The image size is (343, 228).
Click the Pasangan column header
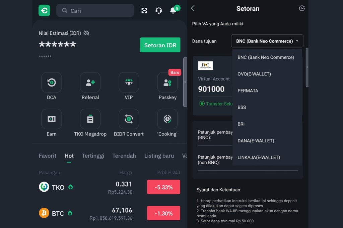tap(50, 173)
